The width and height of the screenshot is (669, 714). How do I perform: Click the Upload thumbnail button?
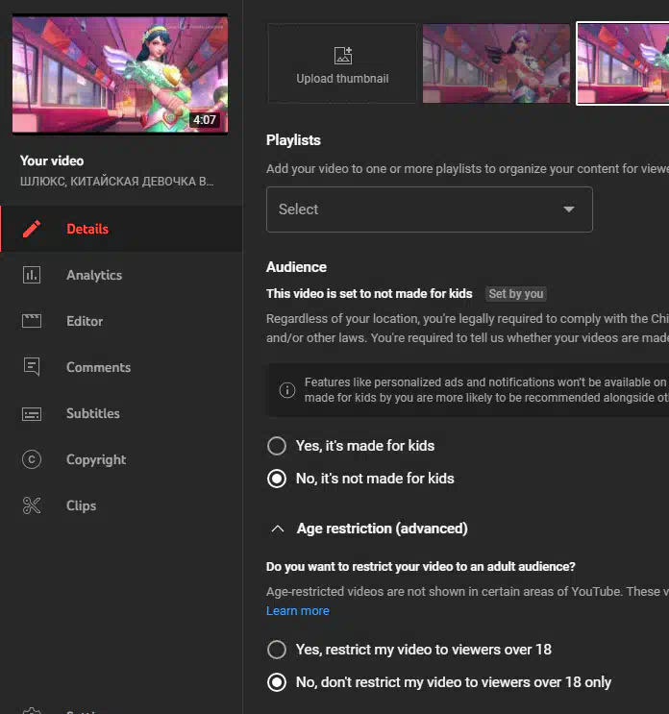[x=342, y=63]
